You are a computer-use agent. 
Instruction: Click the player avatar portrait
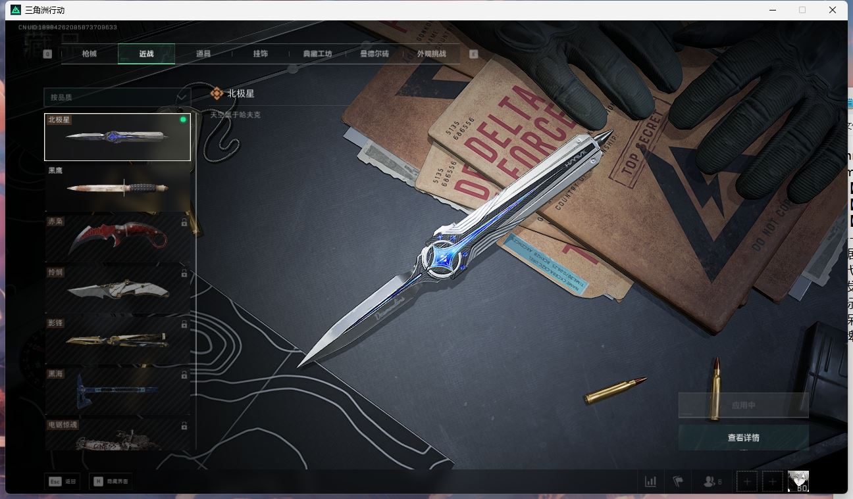click(x=798, y=481)
